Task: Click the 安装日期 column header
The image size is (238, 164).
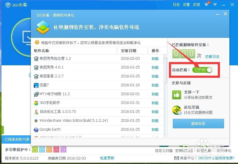Action: 128,51
